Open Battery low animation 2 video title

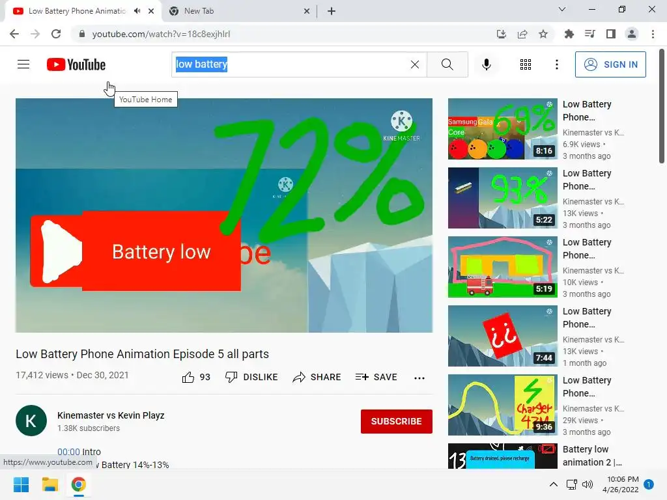pos(591,456)
